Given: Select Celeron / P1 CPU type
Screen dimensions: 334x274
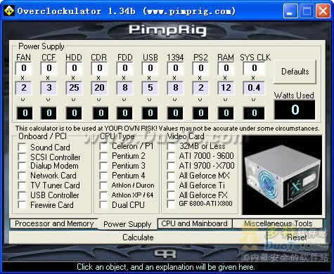Looking at the screenshot, I should (103, 146).
